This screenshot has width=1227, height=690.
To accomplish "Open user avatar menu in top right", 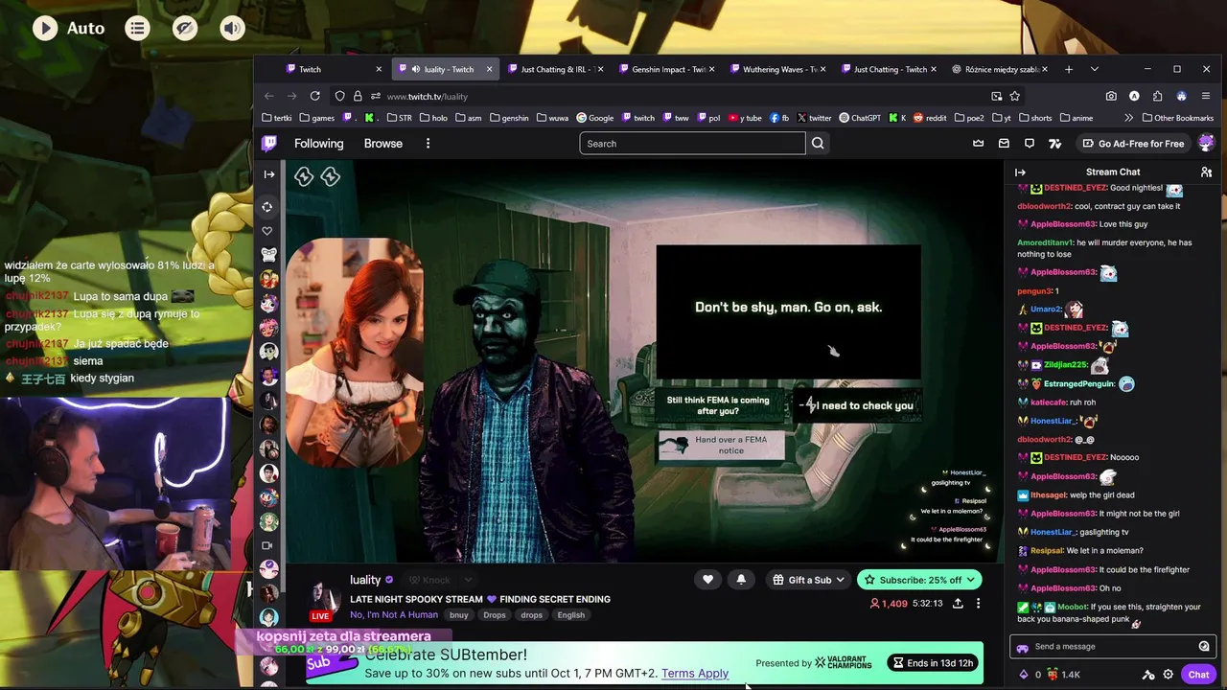I will click(1206, 143).
